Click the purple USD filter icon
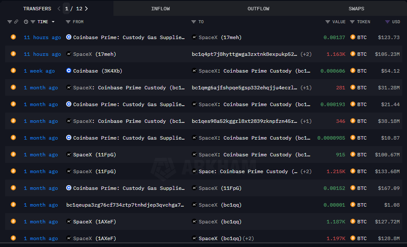The width and height of the screenshot is (407, 247). tap(387, 22)
